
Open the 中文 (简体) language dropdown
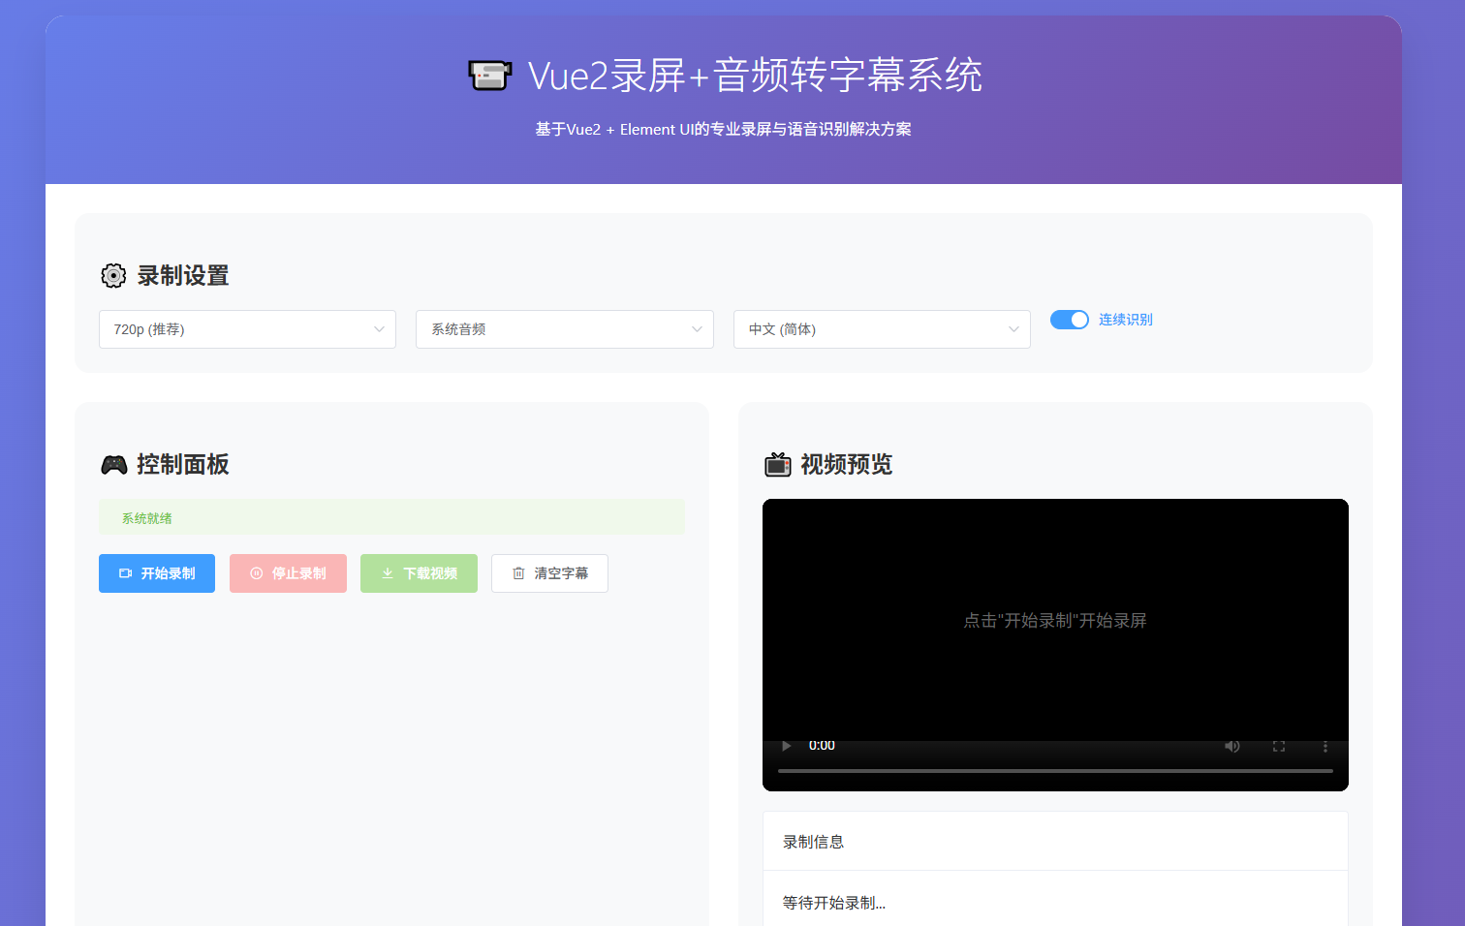pos(882,329)
